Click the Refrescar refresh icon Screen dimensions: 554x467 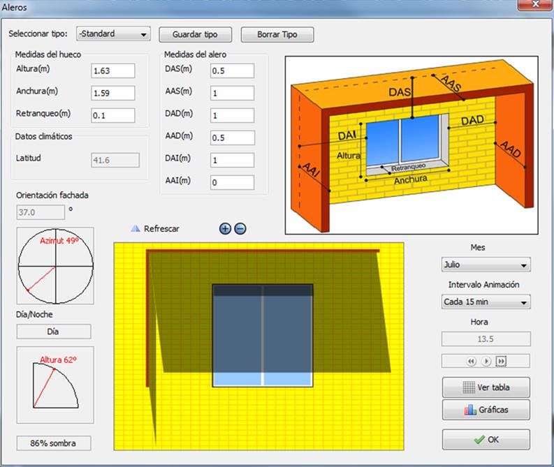coord(136,228)
